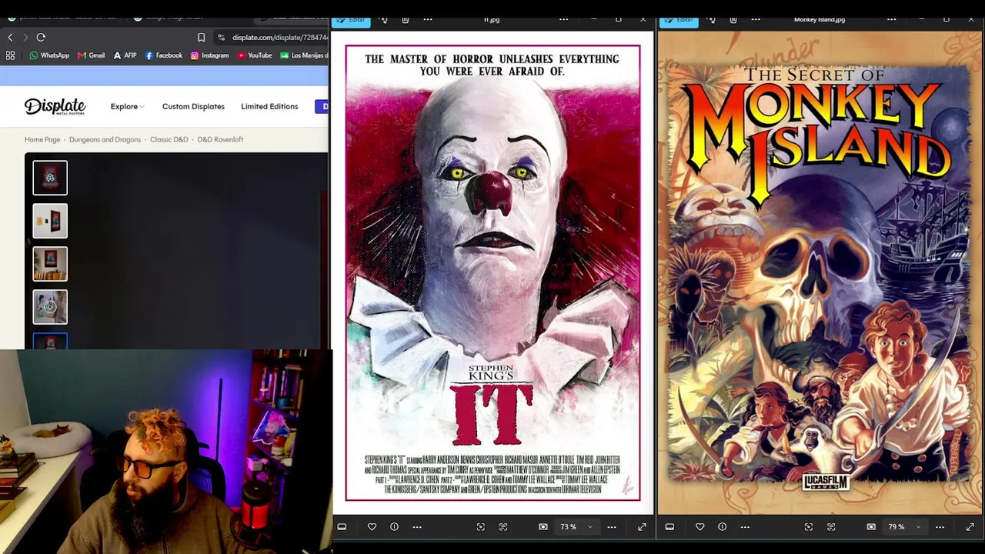Click the tool icon beside Editar in IT.jpg viewer

click(383, 19)
